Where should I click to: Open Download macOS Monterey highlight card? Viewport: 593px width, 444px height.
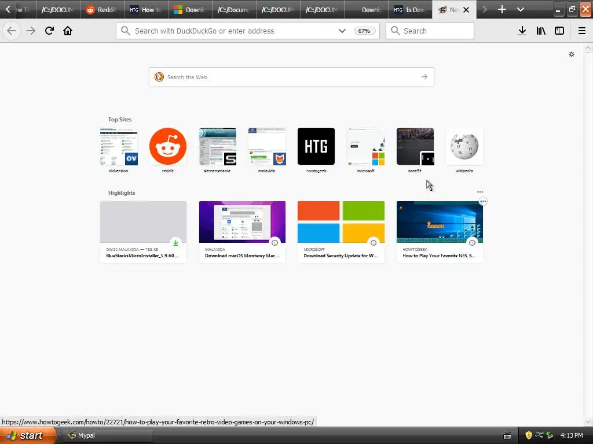pyautogui.click(x=243, y=232)
